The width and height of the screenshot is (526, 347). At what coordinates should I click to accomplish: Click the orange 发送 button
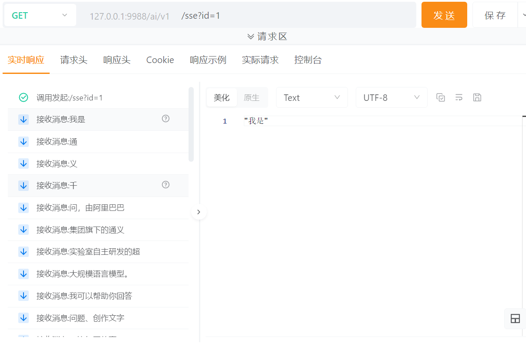pyautogui.click(x=444, y=15)
